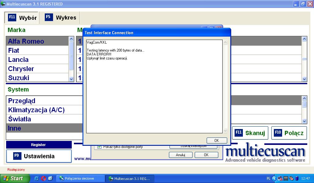Click the System list scroll-down arrow
This screenshot has height=183, width=314.
(x=304, y=121)
